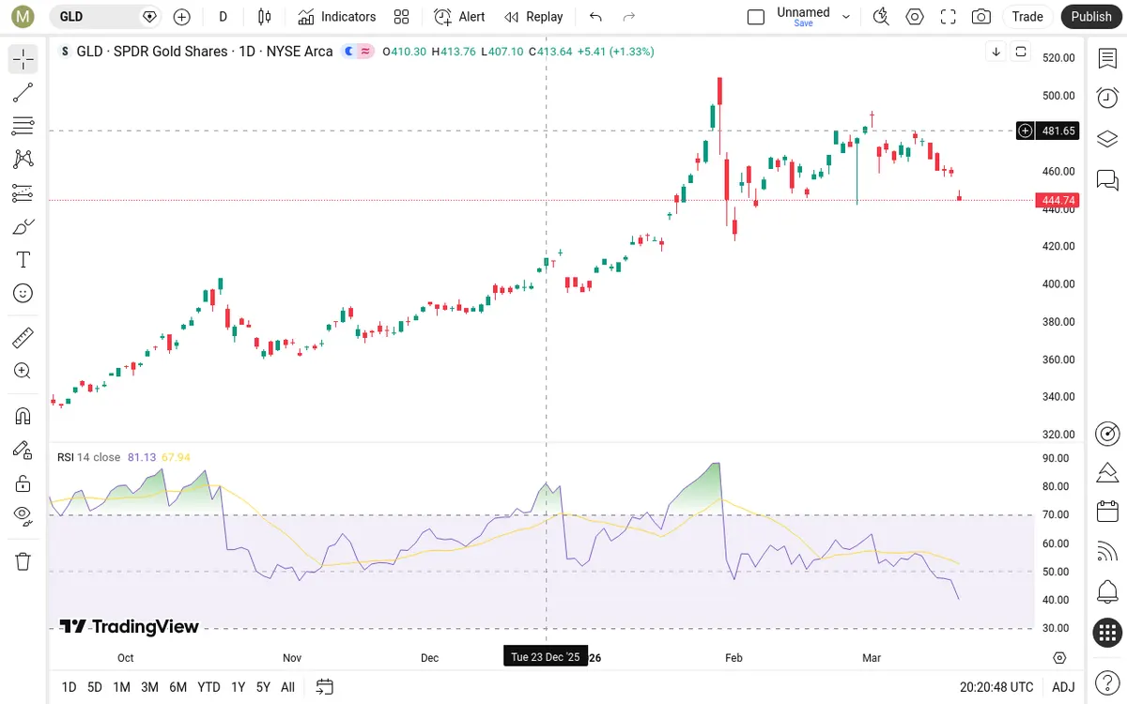Collapse the pane with down arrow
Image resolution: width=1127 pixels, height=704 pixels.
coord(996,52)
